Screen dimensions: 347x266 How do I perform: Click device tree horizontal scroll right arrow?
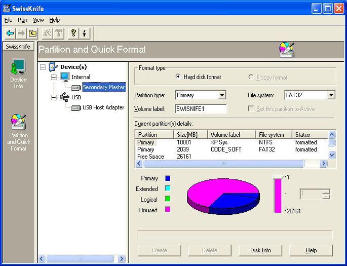pos(121,258)
